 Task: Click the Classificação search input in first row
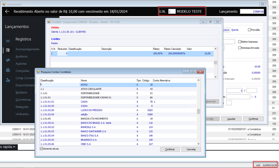pos(60,85)
